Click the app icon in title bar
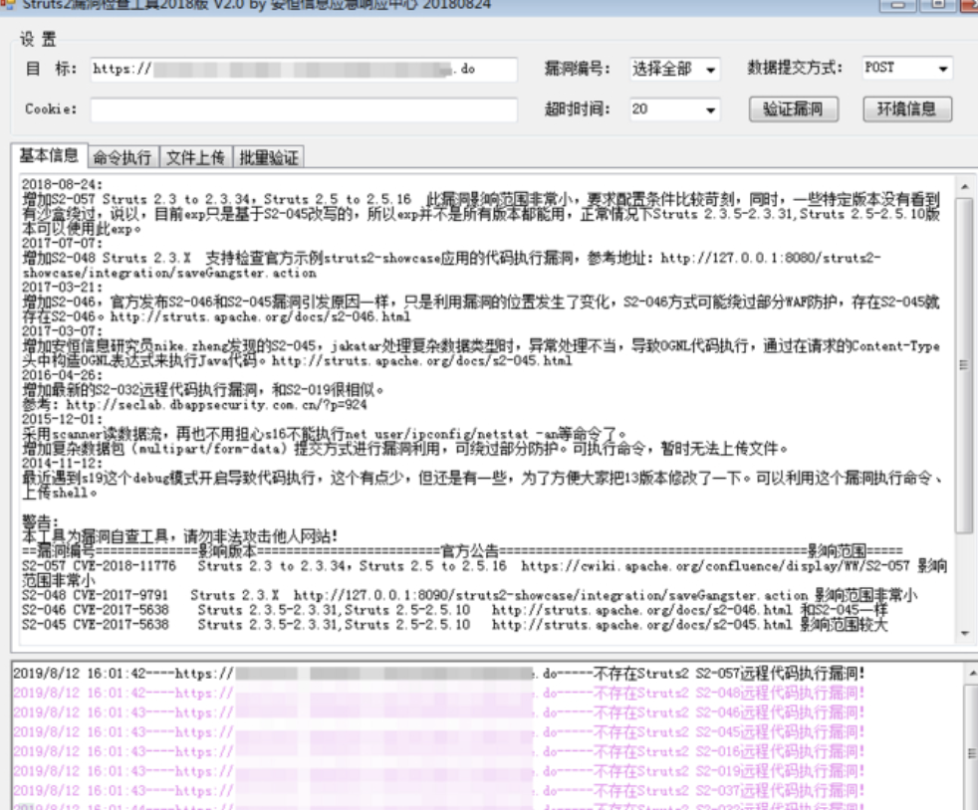The width and height of the screenshot is (978, 810). [8, 4]
